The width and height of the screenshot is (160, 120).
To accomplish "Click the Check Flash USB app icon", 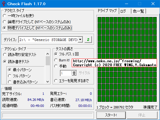I will coord(4,4).
